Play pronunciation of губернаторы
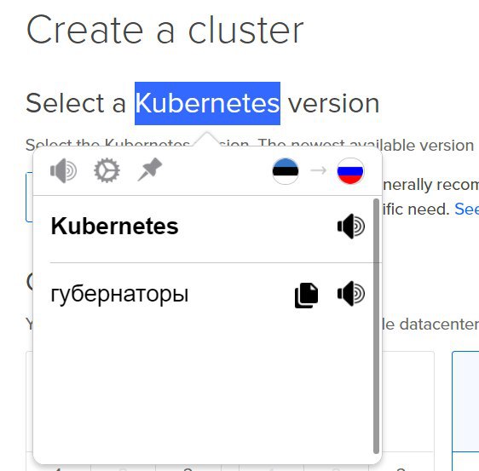 [x=351, y=294]
